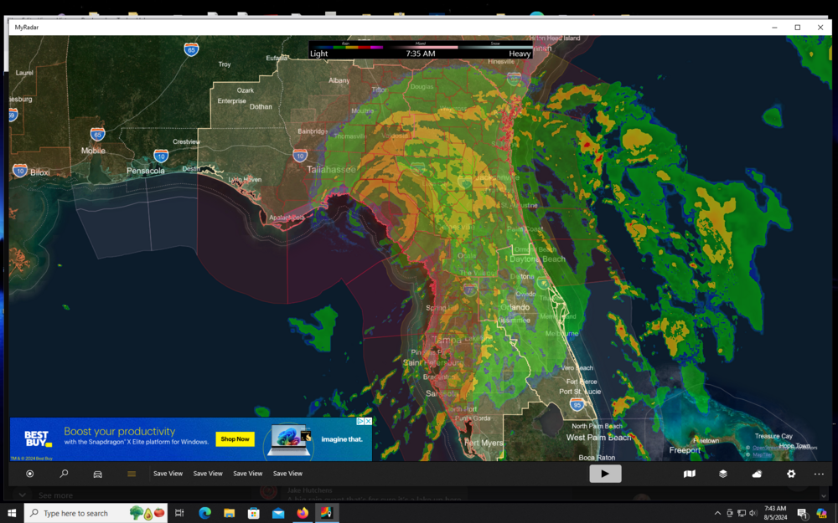838x523 pixels.
Task: Click the Albany city label
Action: click(339, 80)
